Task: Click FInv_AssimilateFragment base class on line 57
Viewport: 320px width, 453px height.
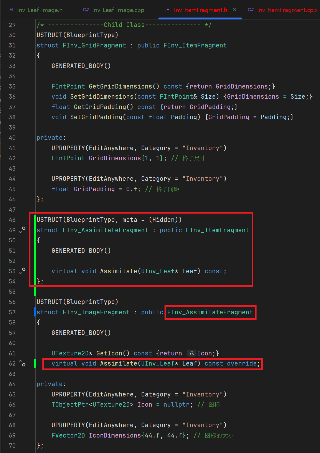Action: point(210,312)
